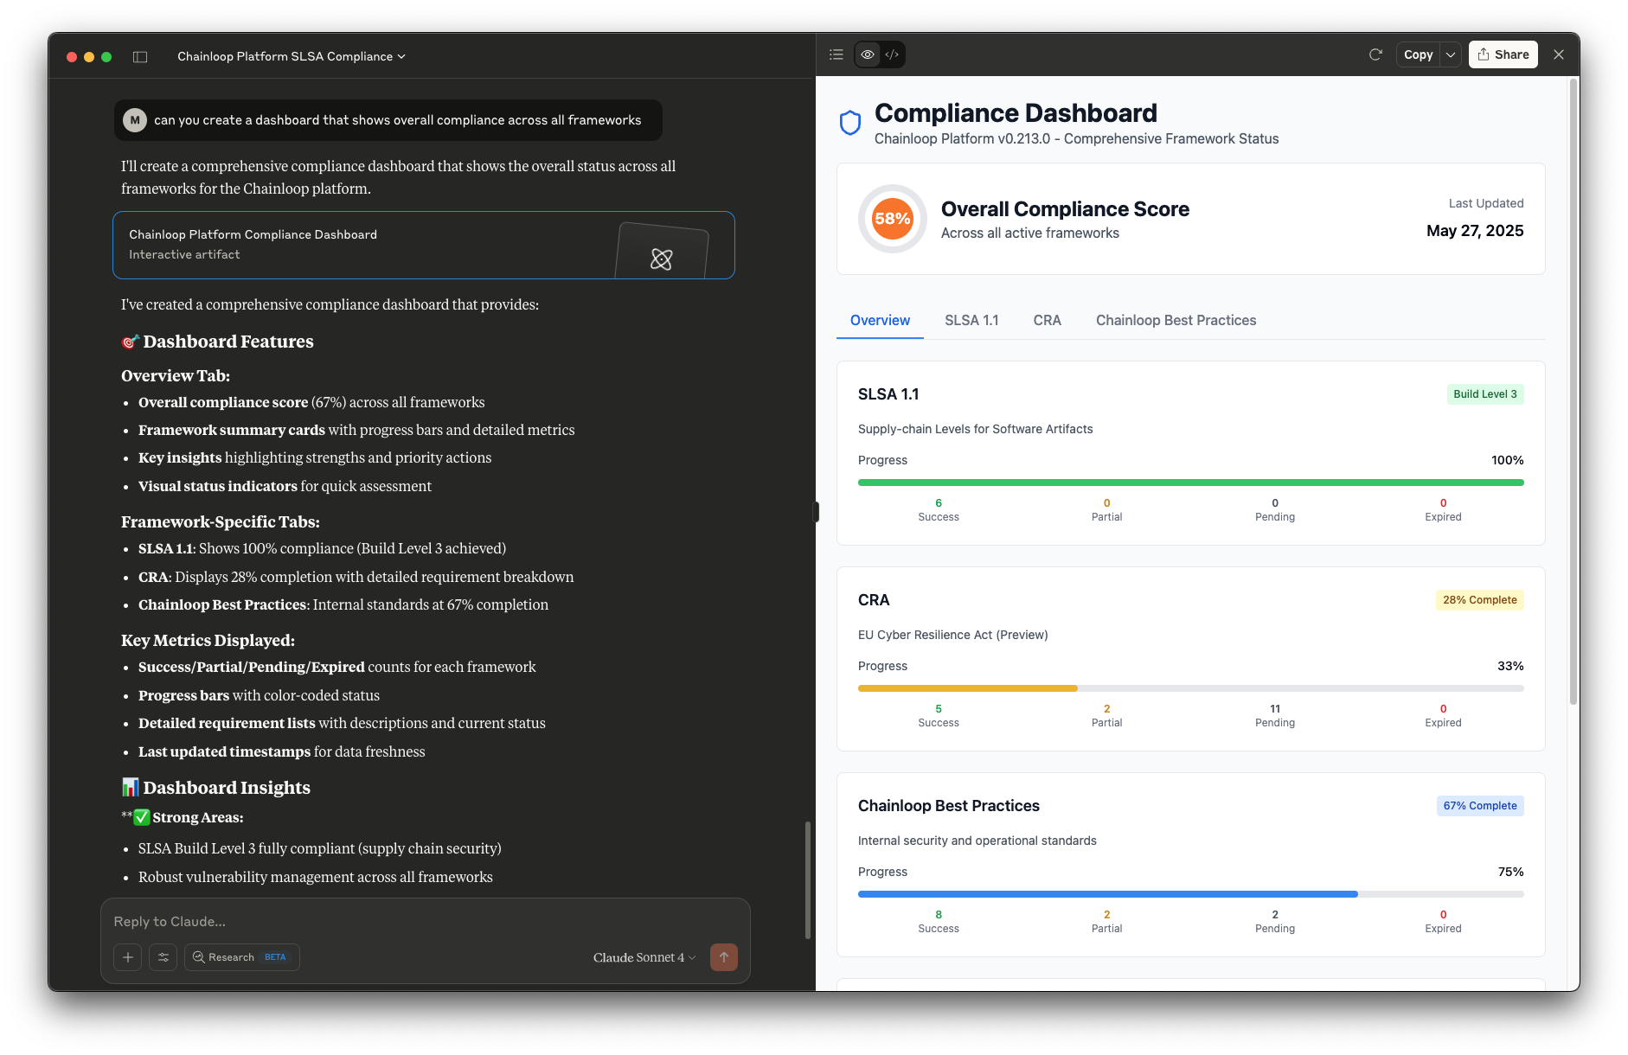Close the artifact panel
This screenshot has height=1055, width=1628.
click(1559, 54)
